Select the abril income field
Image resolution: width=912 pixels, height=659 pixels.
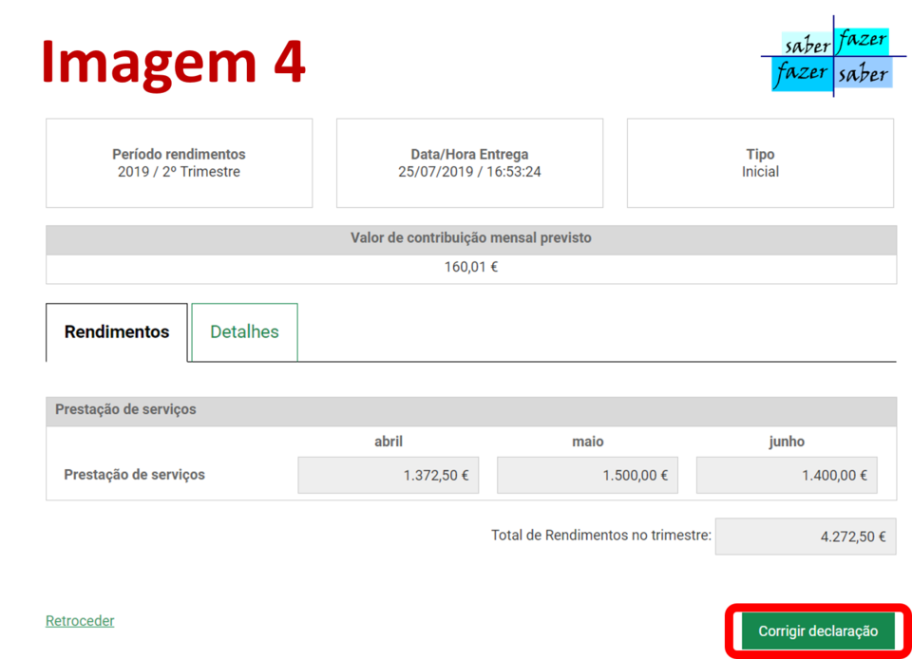coord(388,476)
